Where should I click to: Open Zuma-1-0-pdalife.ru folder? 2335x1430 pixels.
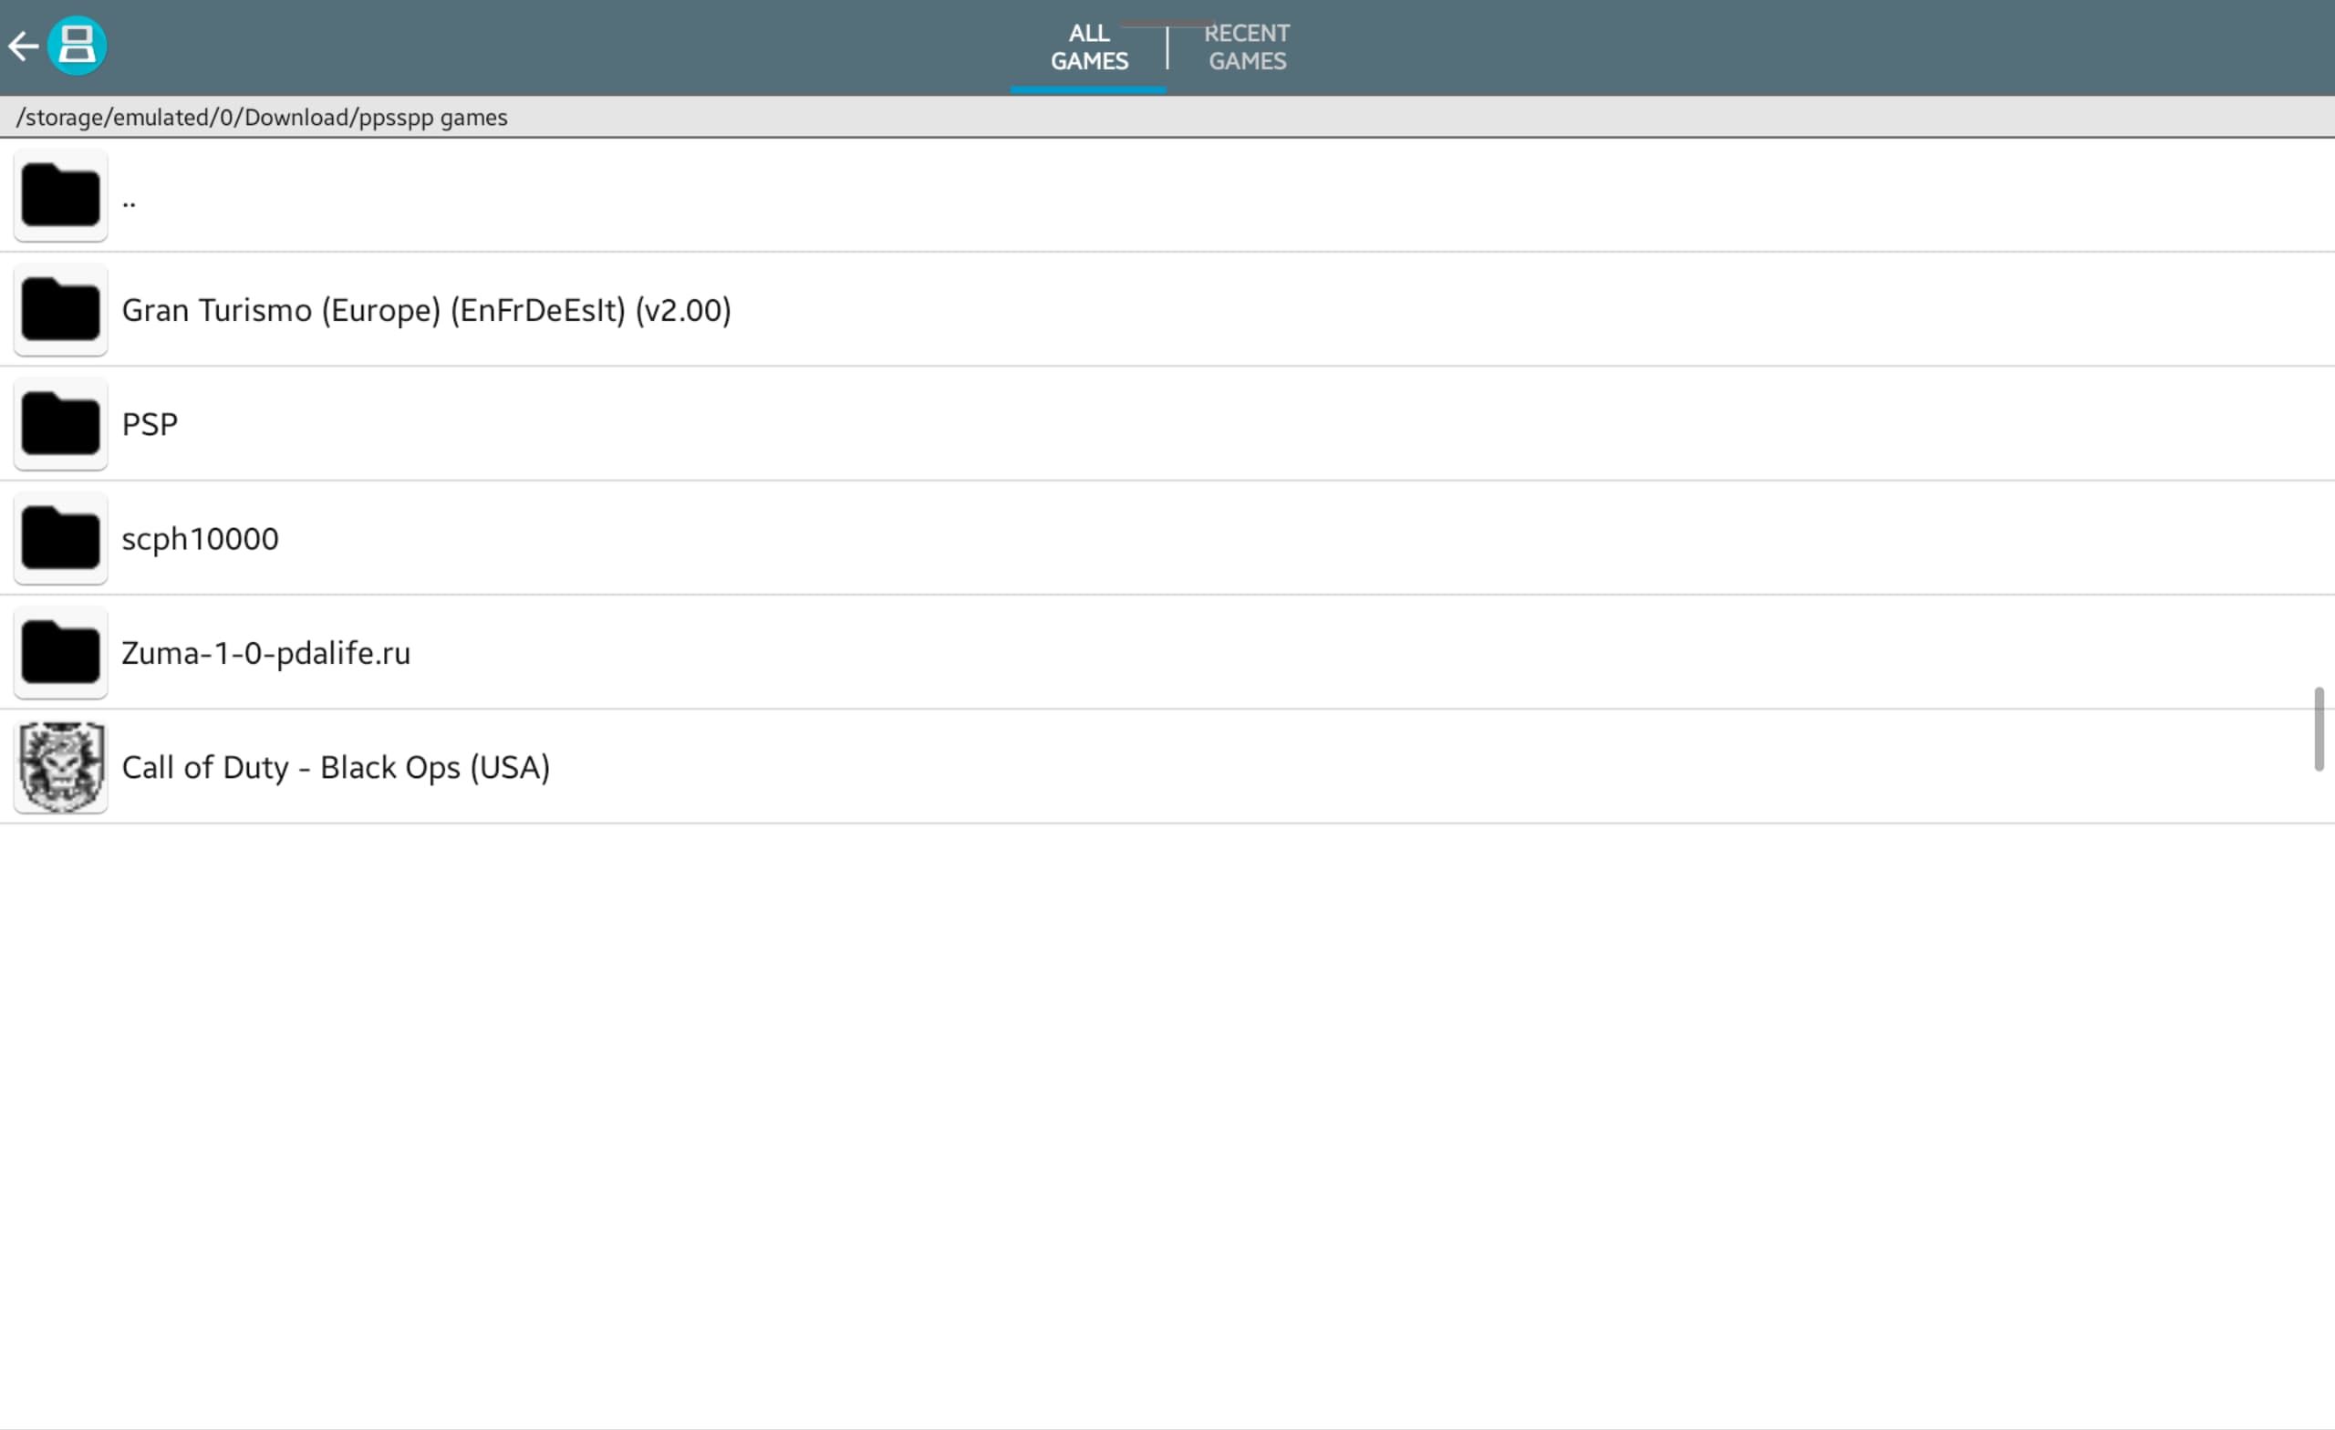tap(265, 652)
